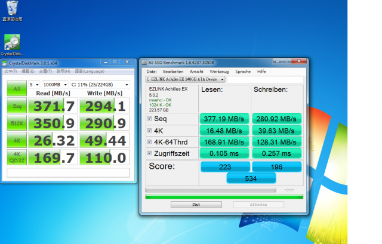Click the 280.92 MB/s Seq write result
This screenshot has height=244, width=382.
pos(276,119)
